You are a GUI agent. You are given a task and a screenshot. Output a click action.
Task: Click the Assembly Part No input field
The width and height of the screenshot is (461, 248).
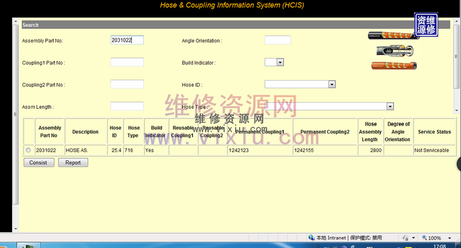pyautogui.click(x=127, y=40)
